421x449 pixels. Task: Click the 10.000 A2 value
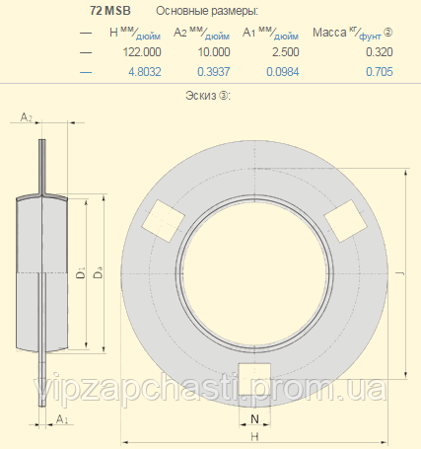tap(214, 52)
